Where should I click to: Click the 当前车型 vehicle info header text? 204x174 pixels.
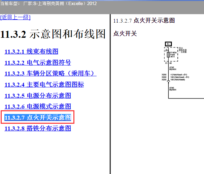pos(48,3)
